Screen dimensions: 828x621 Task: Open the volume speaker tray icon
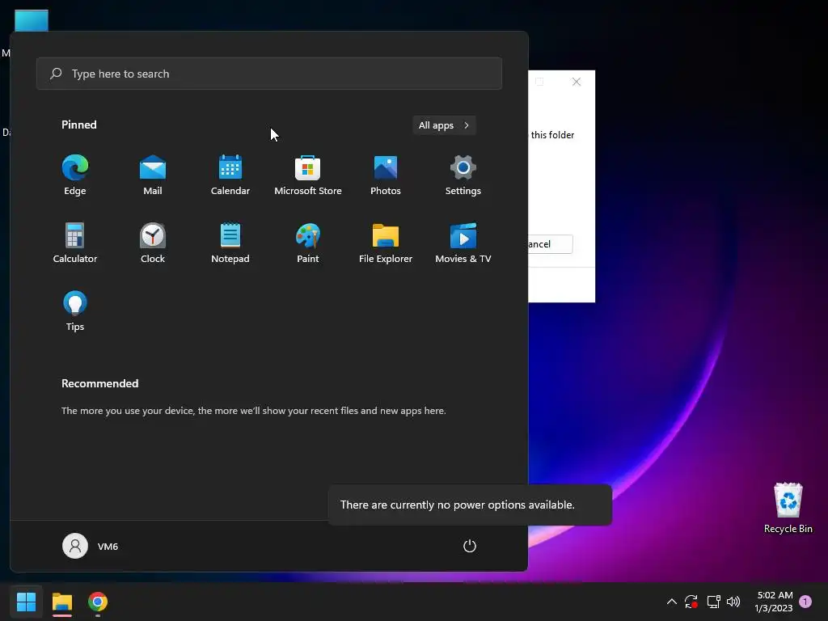(x=733, y=602)
